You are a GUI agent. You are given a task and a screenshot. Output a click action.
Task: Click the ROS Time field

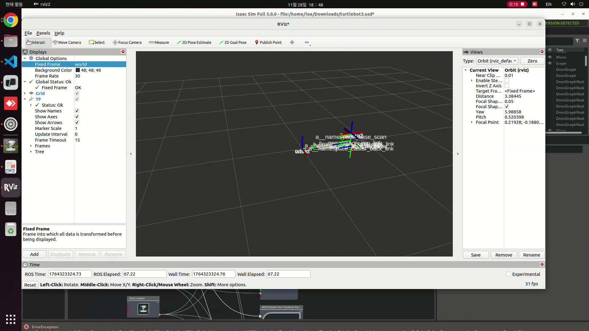click(x=70, y=274)
